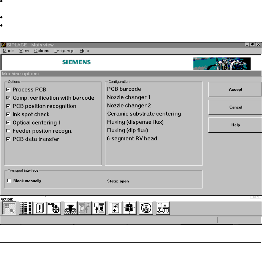Open the Language menu
The height and width of the screenshot is (258, 262).
tap(64, 51)
